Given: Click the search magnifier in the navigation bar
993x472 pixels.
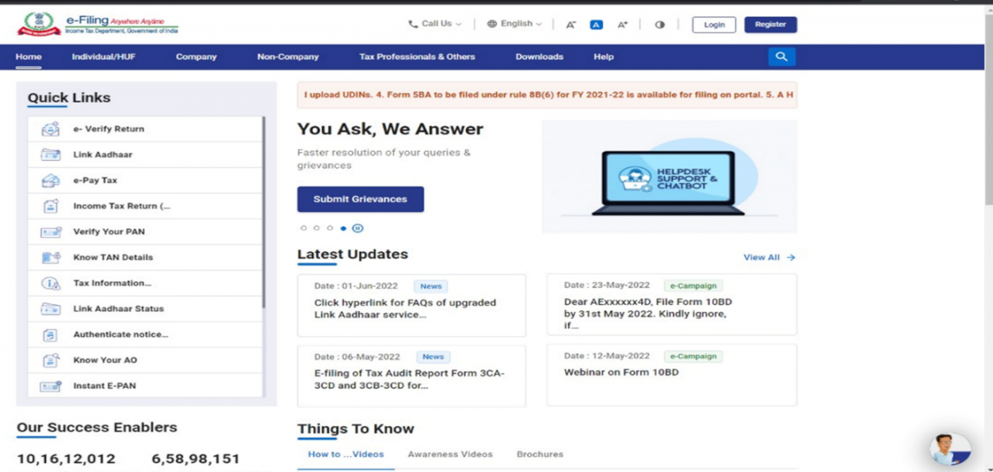Looking at the screenshot, I should click(x=781, y=57).
